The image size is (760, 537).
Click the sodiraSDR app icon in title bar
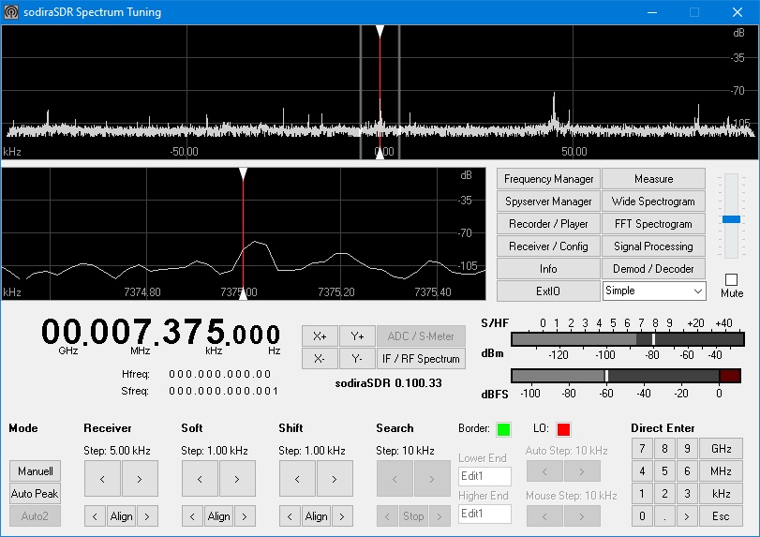(x=11, y=12)
